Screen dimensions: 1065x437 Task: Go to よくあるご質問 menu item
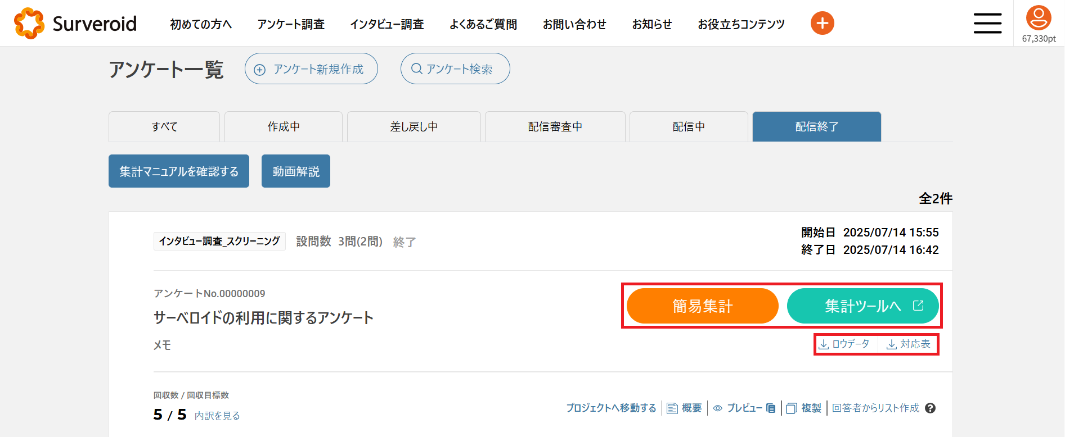click(x=483, y=24)
